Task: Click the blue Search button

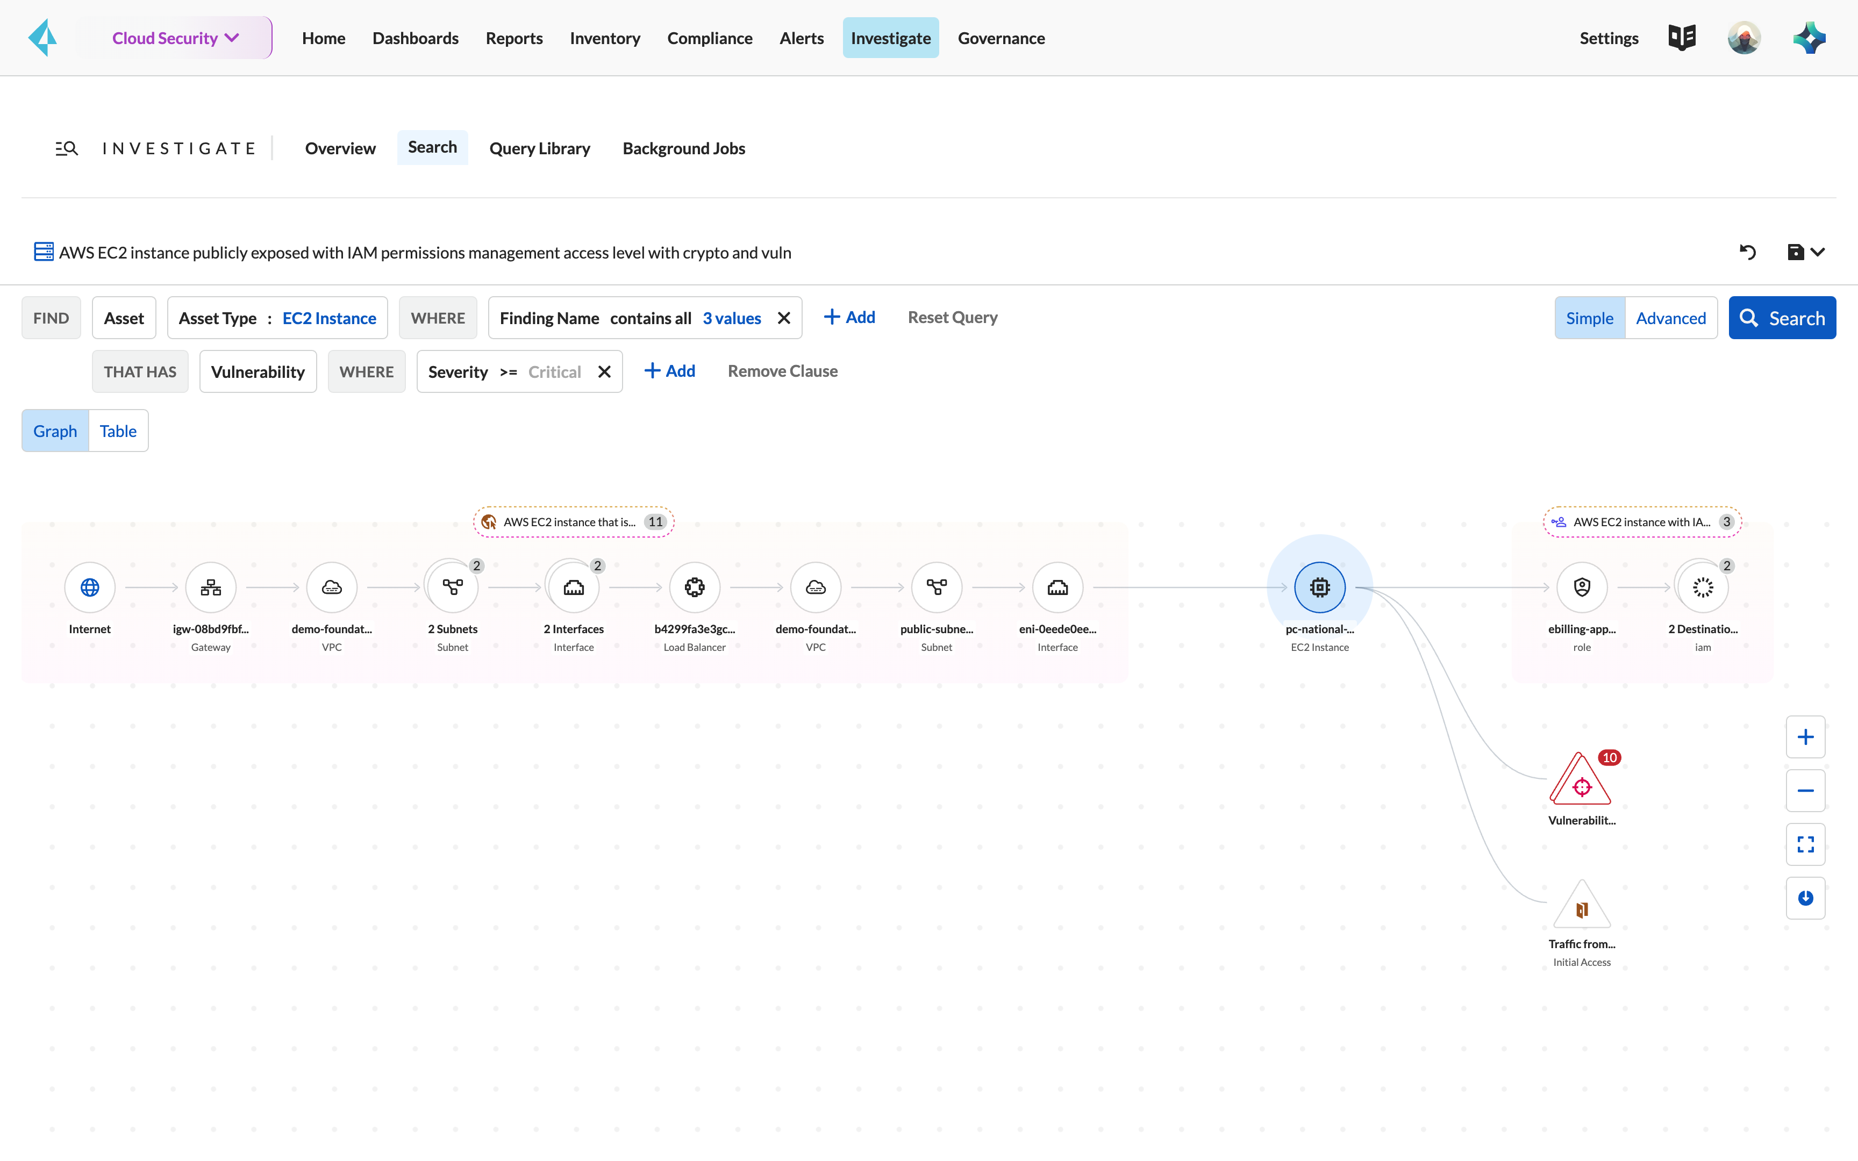Action: 1781,318
